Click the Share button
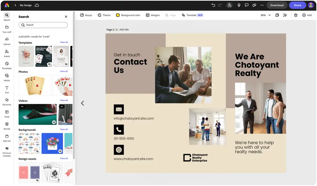The height and width of the screenshot is (186, 317). coord(297,5)
